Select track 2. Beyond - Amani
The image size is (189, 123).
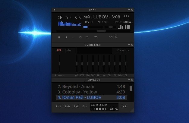(92, 87)
